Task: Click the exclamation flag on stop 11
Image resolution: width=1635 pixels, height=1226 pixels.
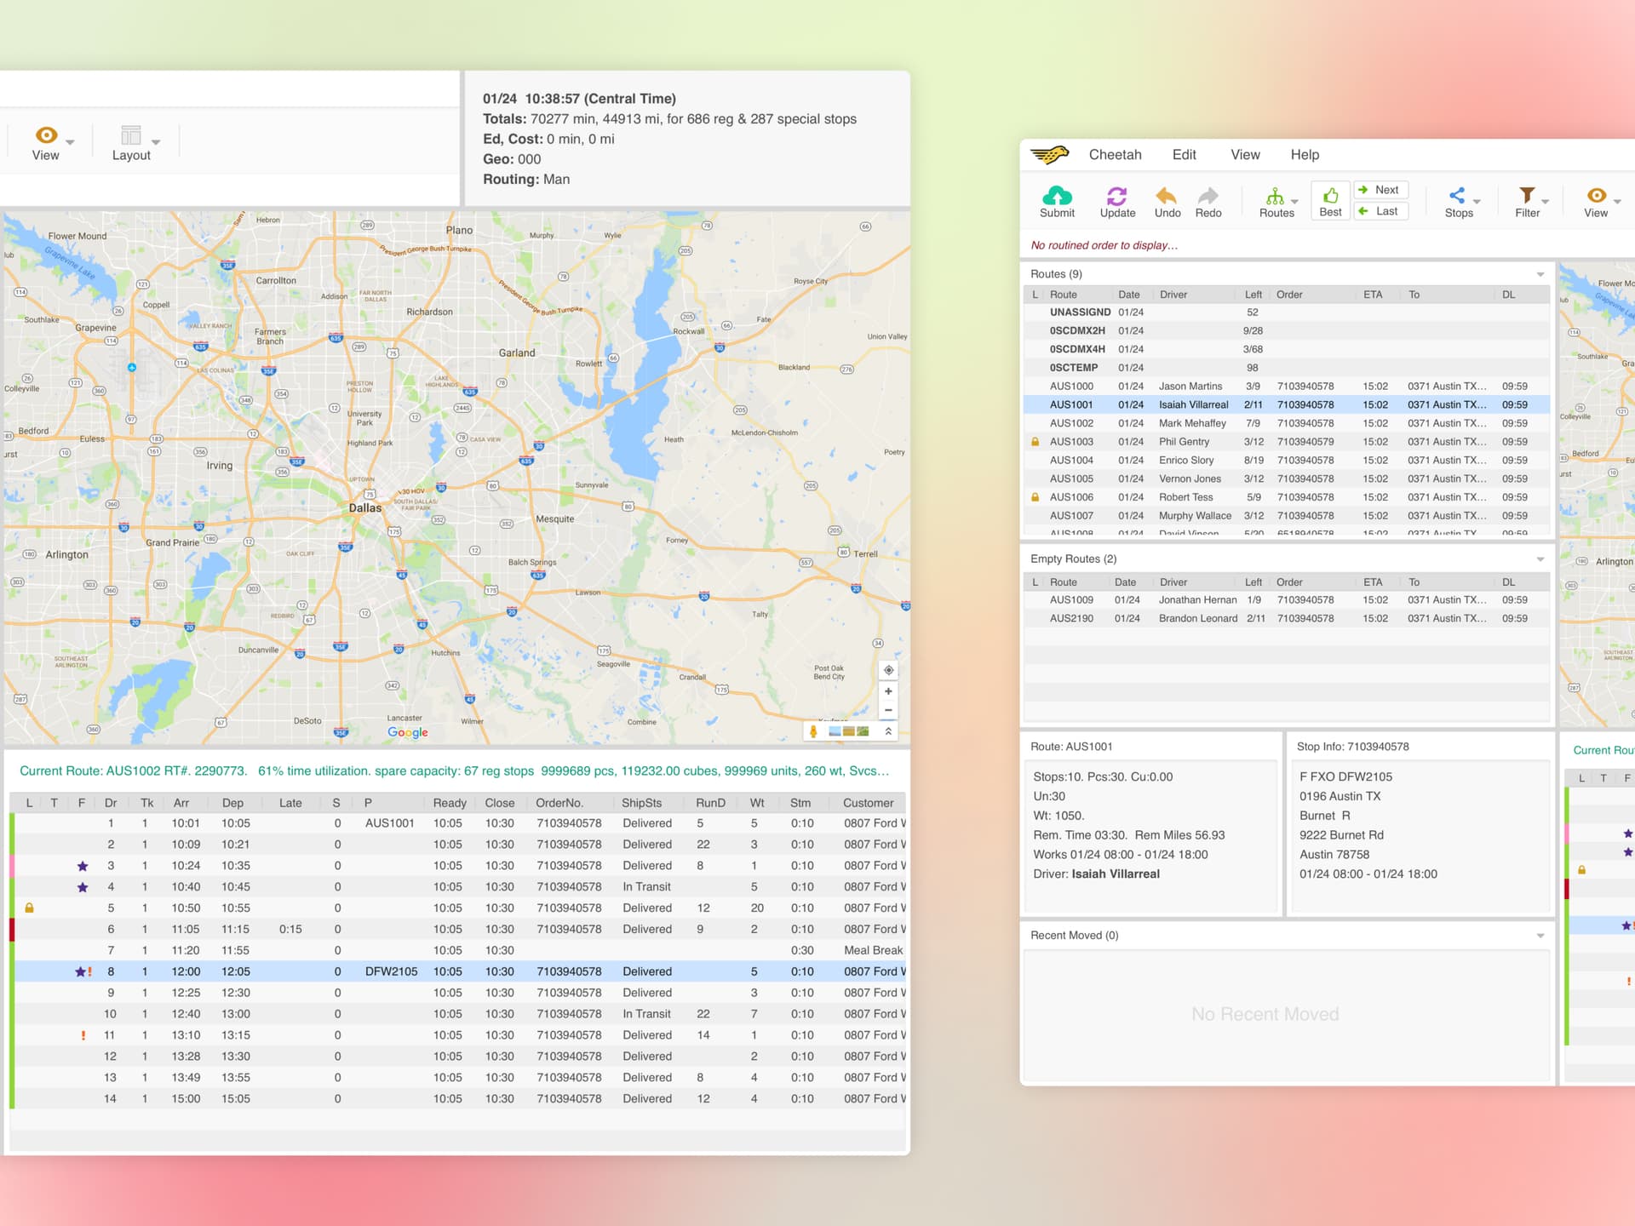Action: [83, 1035]
